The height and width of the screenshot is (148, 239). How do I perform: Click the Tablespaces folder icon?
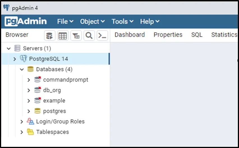click(30, 132)
